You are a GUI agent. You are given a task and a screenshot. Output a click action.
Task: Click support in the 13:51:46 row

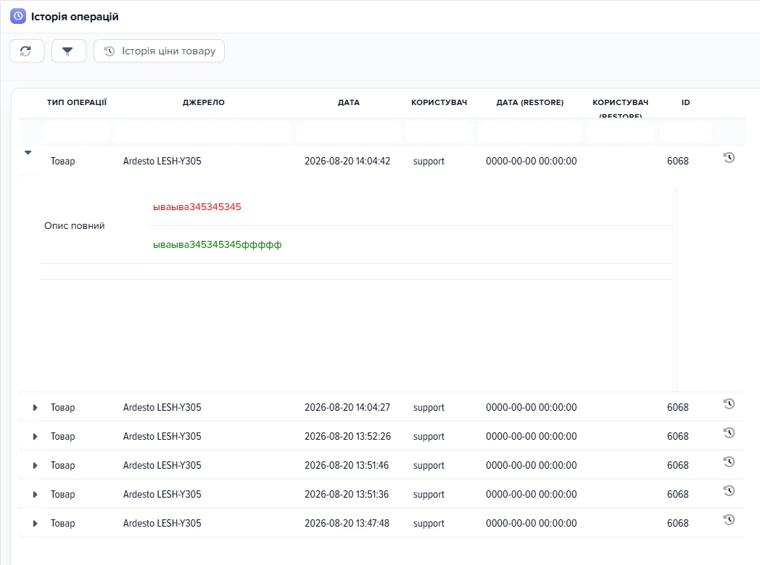429,466
